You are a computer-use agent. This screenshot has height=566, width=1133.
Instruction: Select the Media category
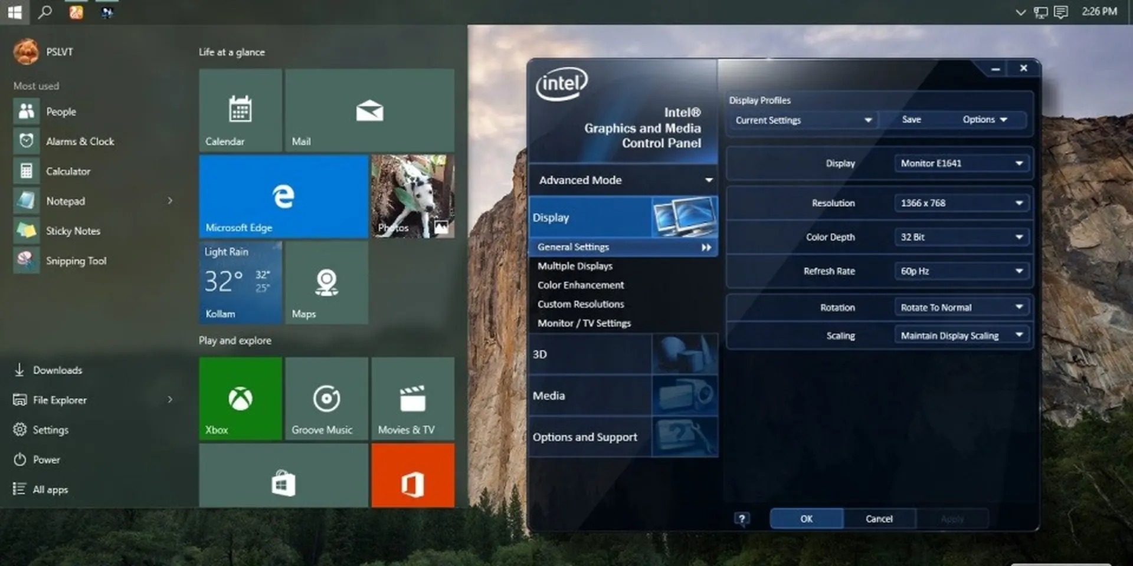[x=623, y=396]
